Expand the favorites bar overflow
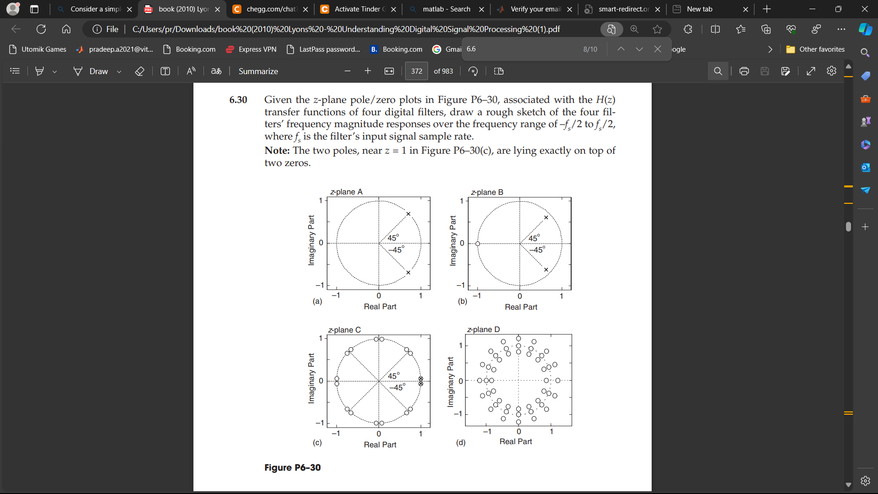This screenshot has width=878, height=494. [x=770, y=49]
